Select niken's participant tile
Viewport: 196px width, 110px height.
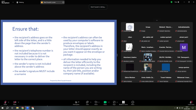coord(130,37)
